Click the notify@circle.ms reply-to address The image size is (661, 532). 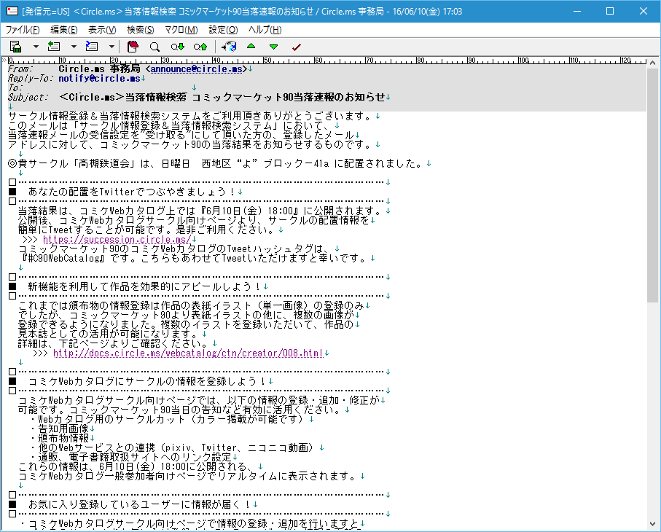click(x=99, y=79)
